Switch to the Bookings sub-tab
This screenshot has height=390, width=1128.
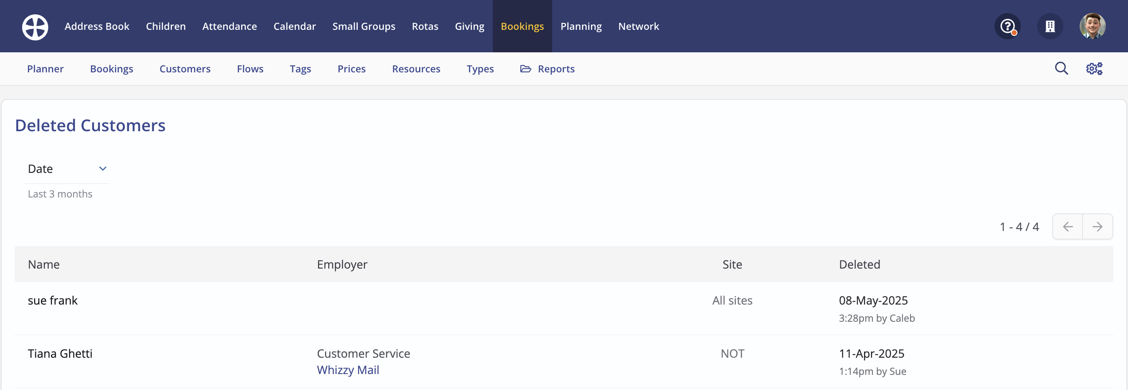point(112,69)
